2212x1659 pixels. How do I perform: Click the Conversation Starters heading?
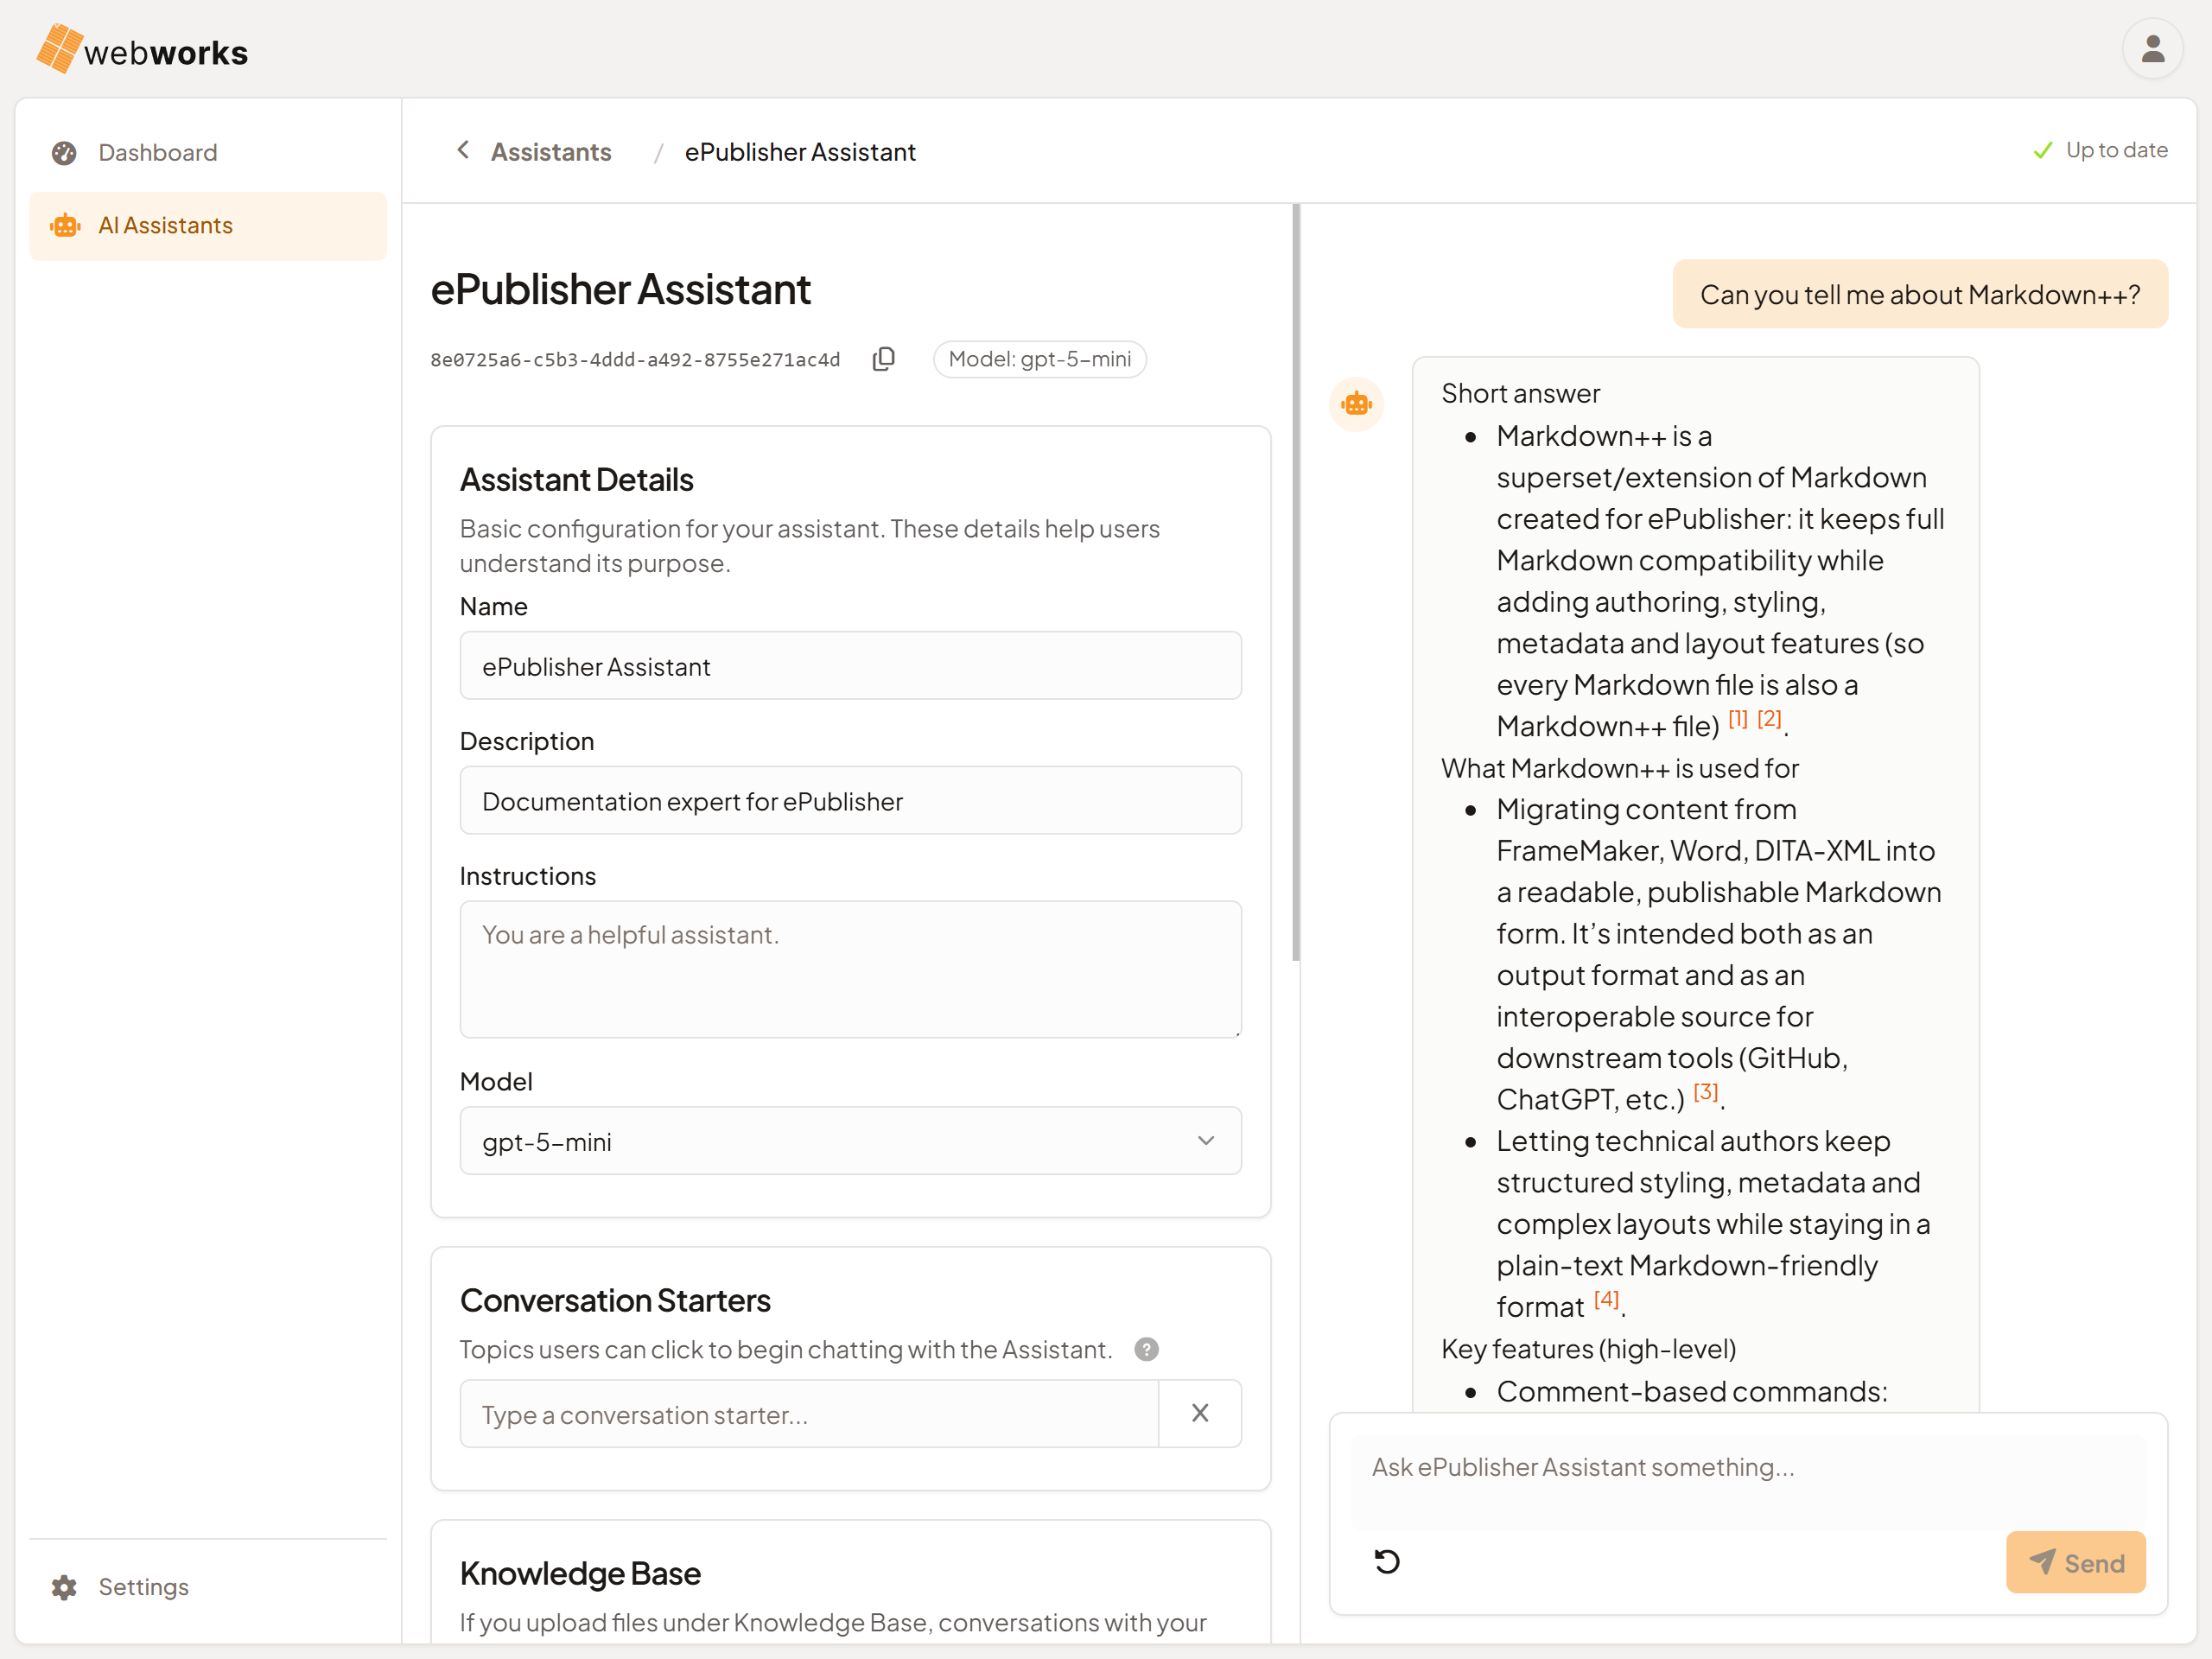(x=615, y=1301)
